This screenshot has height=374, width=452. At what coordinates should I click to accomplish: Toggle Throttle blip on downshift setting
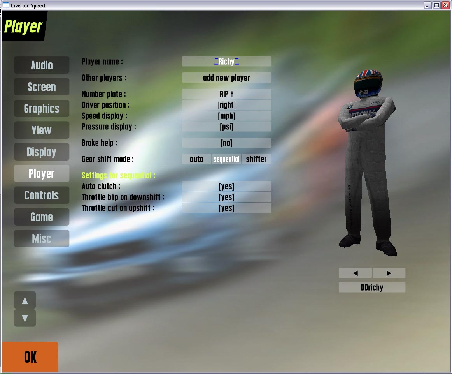pos(226,197)
